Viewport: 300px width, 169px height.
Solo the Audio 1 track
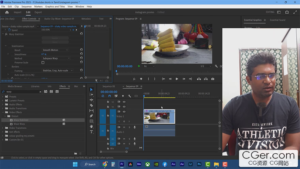129,127
